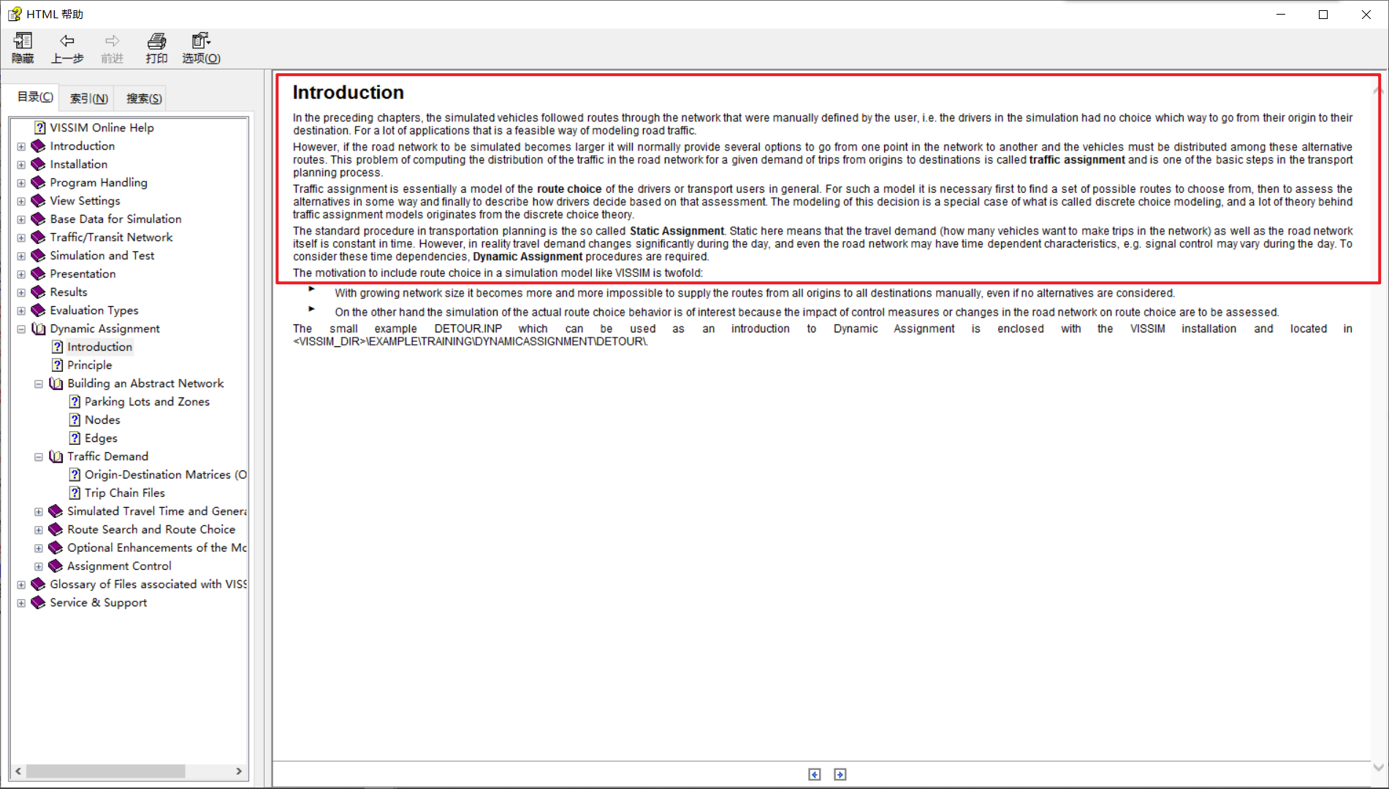The image size is (1389, 789).
Task: Click the book icon beside Program Handling
Action: [x=39, y=183]
